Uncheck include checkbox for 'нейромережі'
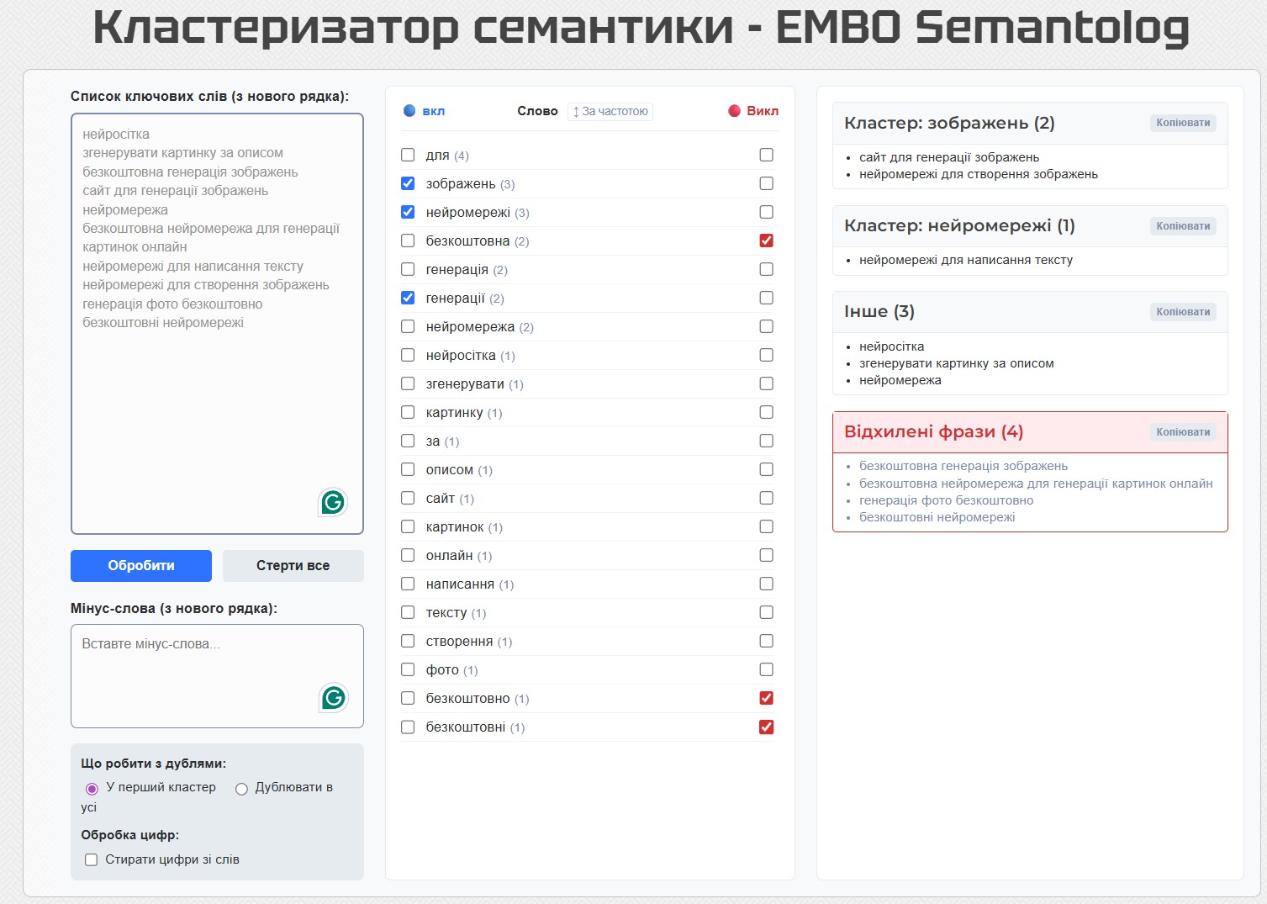Viewport: 1267px width, 904px height. point(408,212)
